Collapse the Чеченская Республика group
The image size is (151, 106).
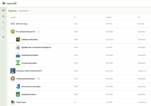click(39, 79)
